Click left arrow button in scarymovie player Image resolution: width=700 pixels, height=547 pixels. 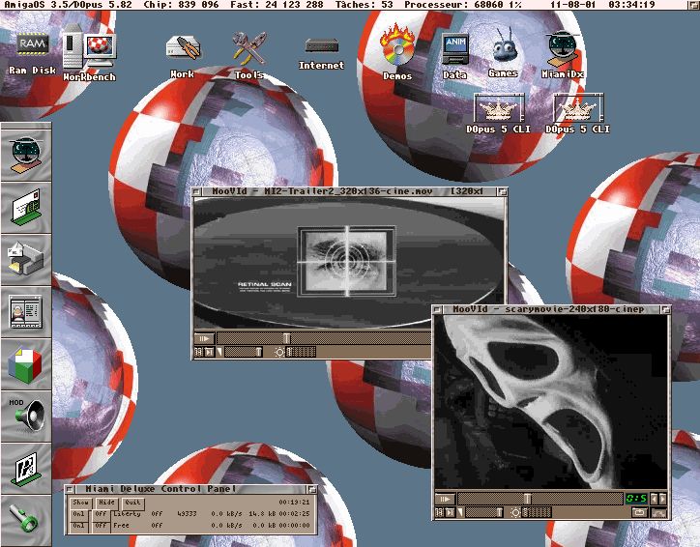(x=654, y=499)
